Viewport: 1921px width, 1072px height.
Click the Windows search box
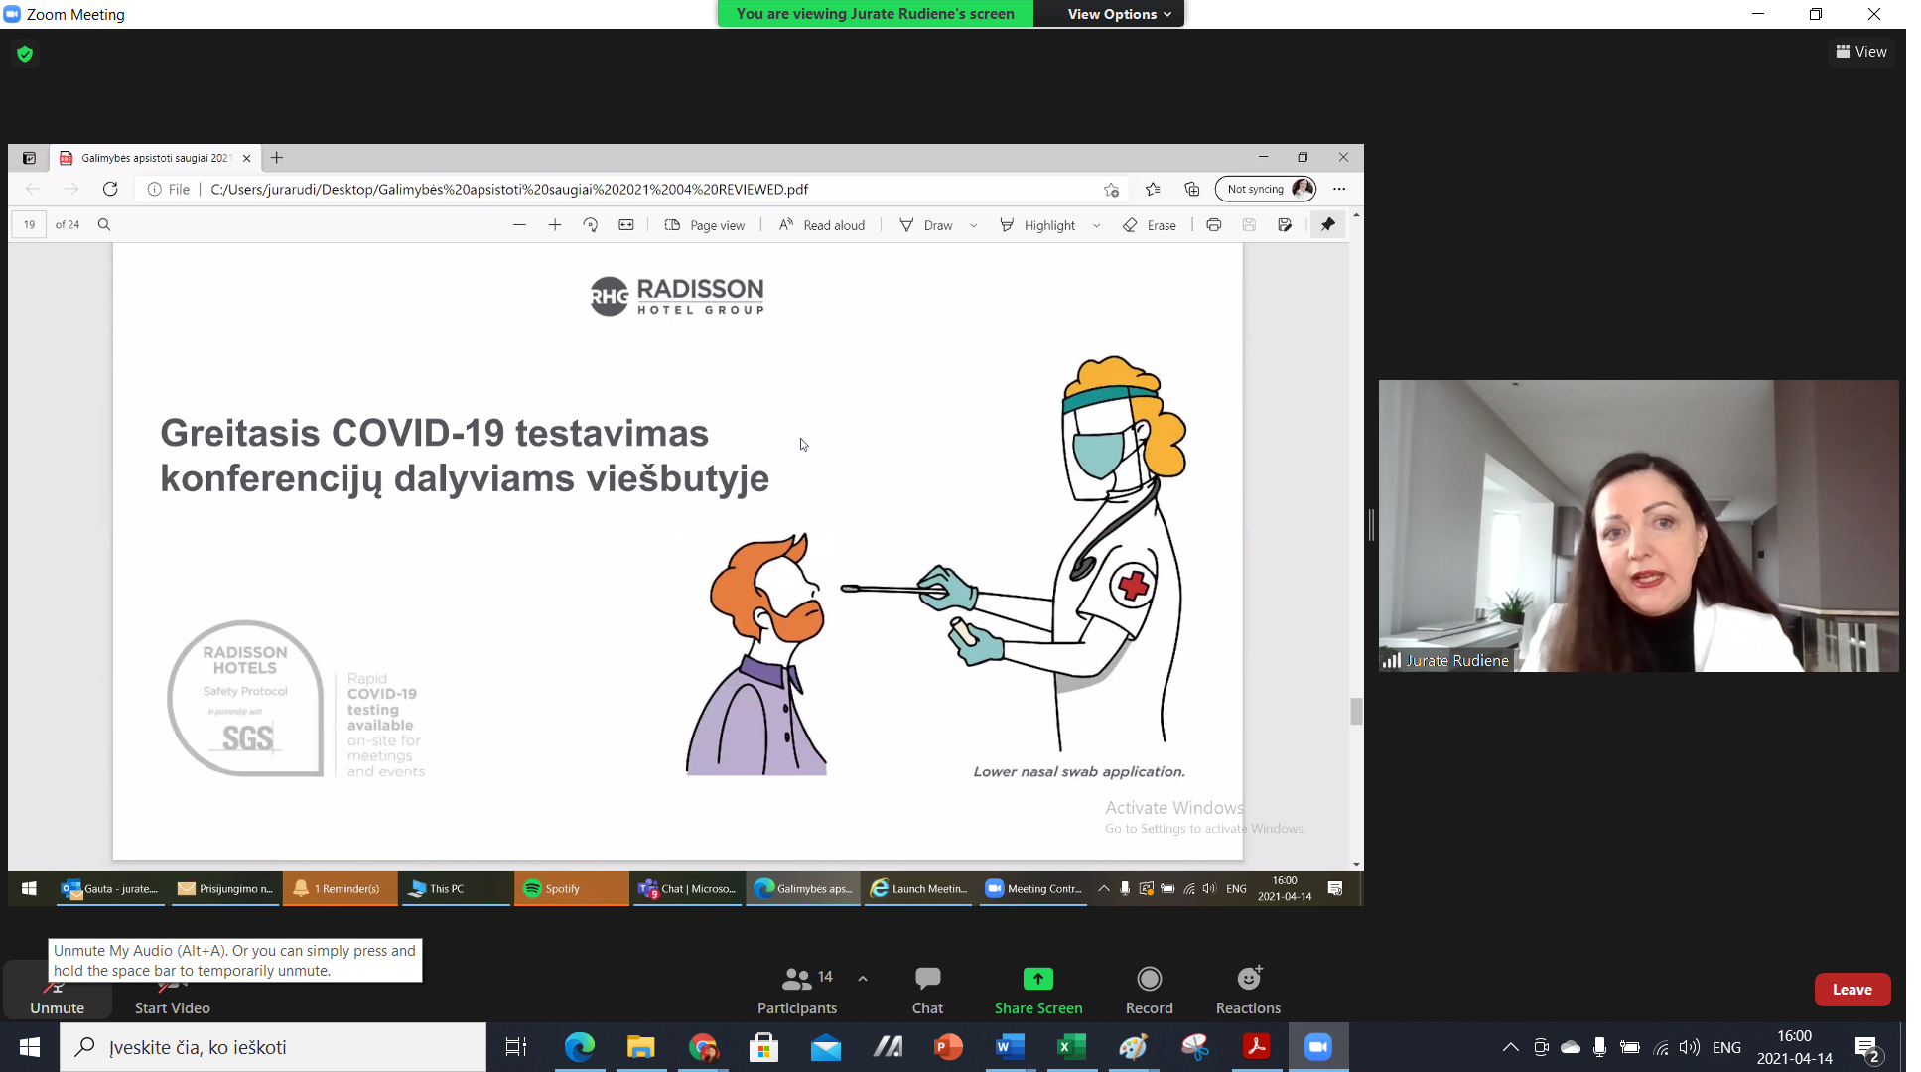273,1047
